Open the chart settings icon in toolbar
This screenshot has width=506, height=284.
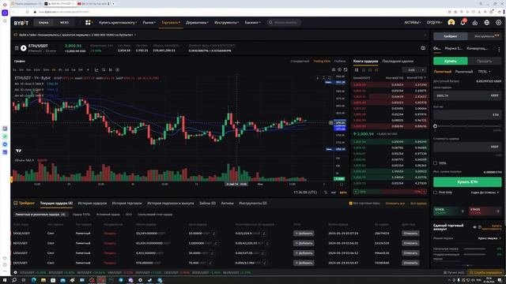[x=339, y=70]
